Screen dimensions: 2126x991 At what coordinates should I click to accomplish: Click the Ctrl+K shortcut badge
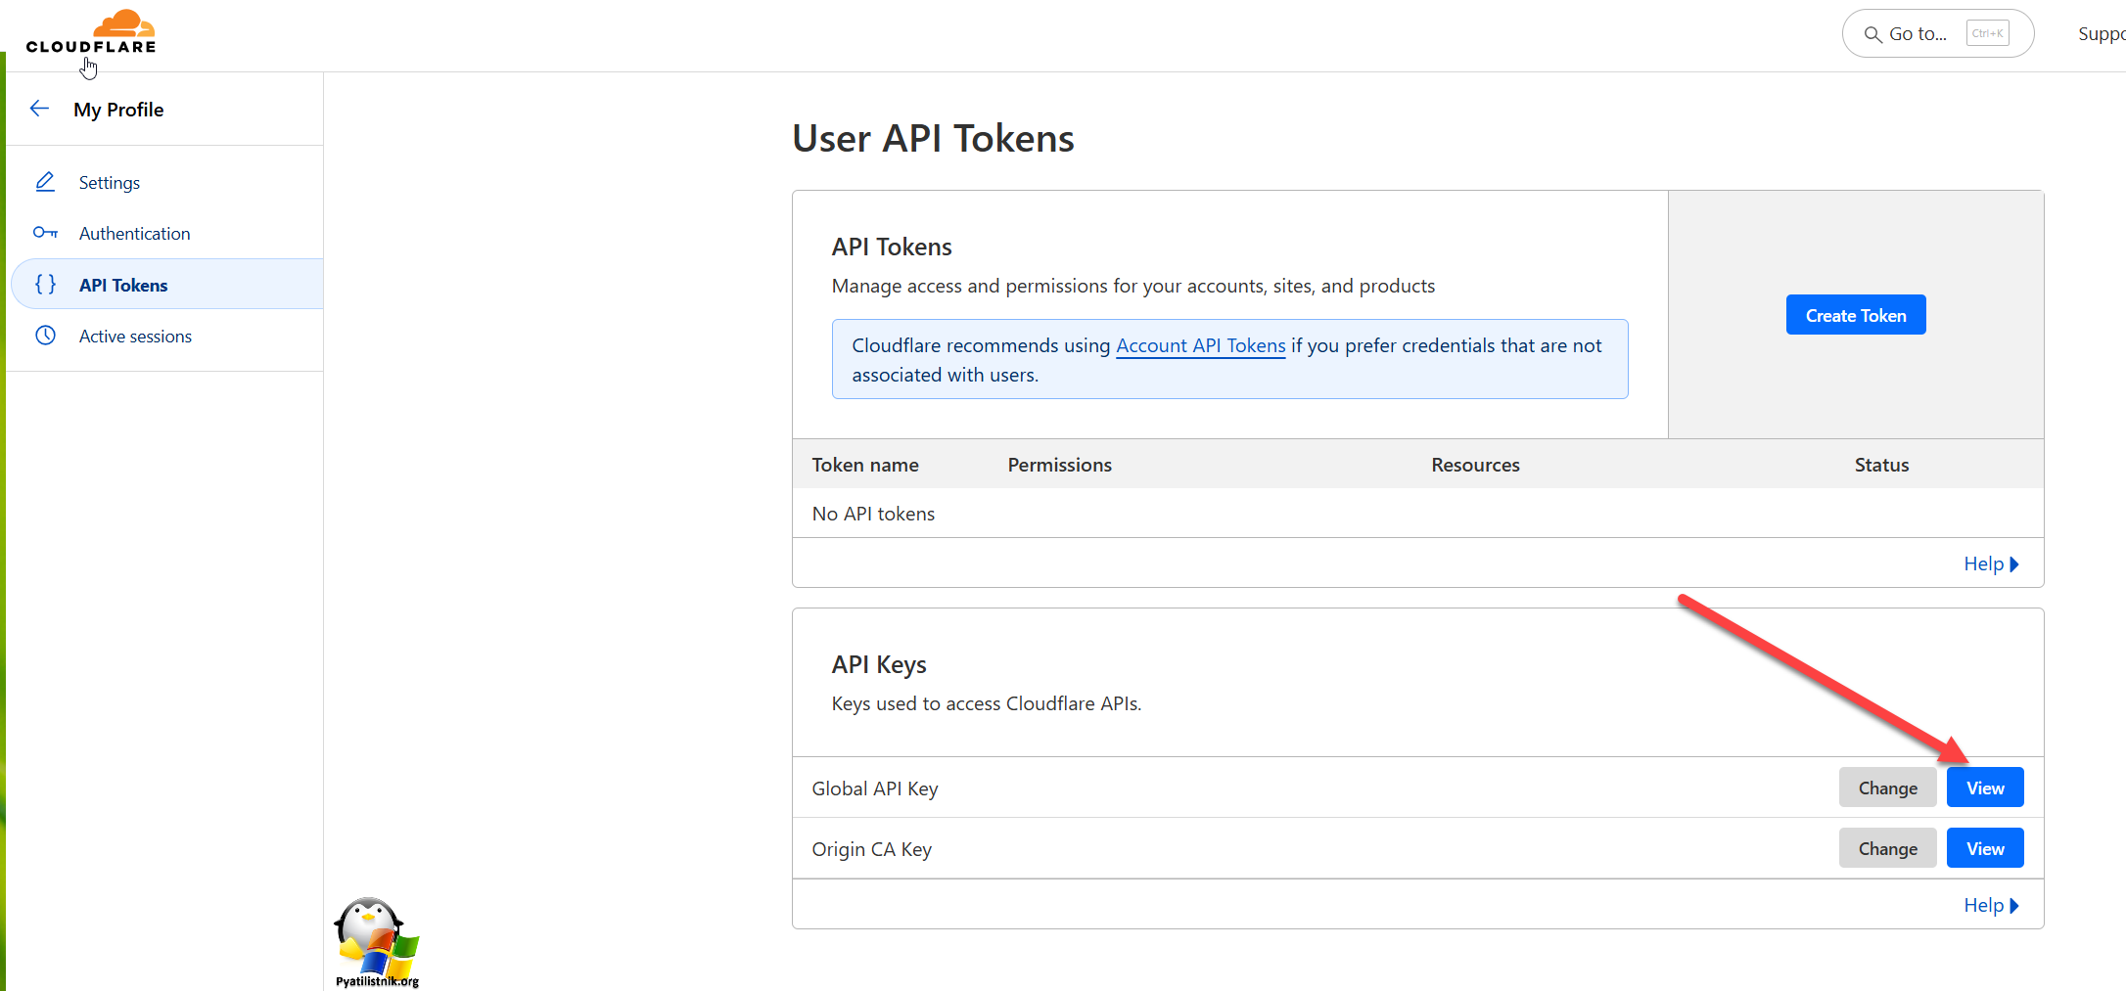pos(1987,33)
